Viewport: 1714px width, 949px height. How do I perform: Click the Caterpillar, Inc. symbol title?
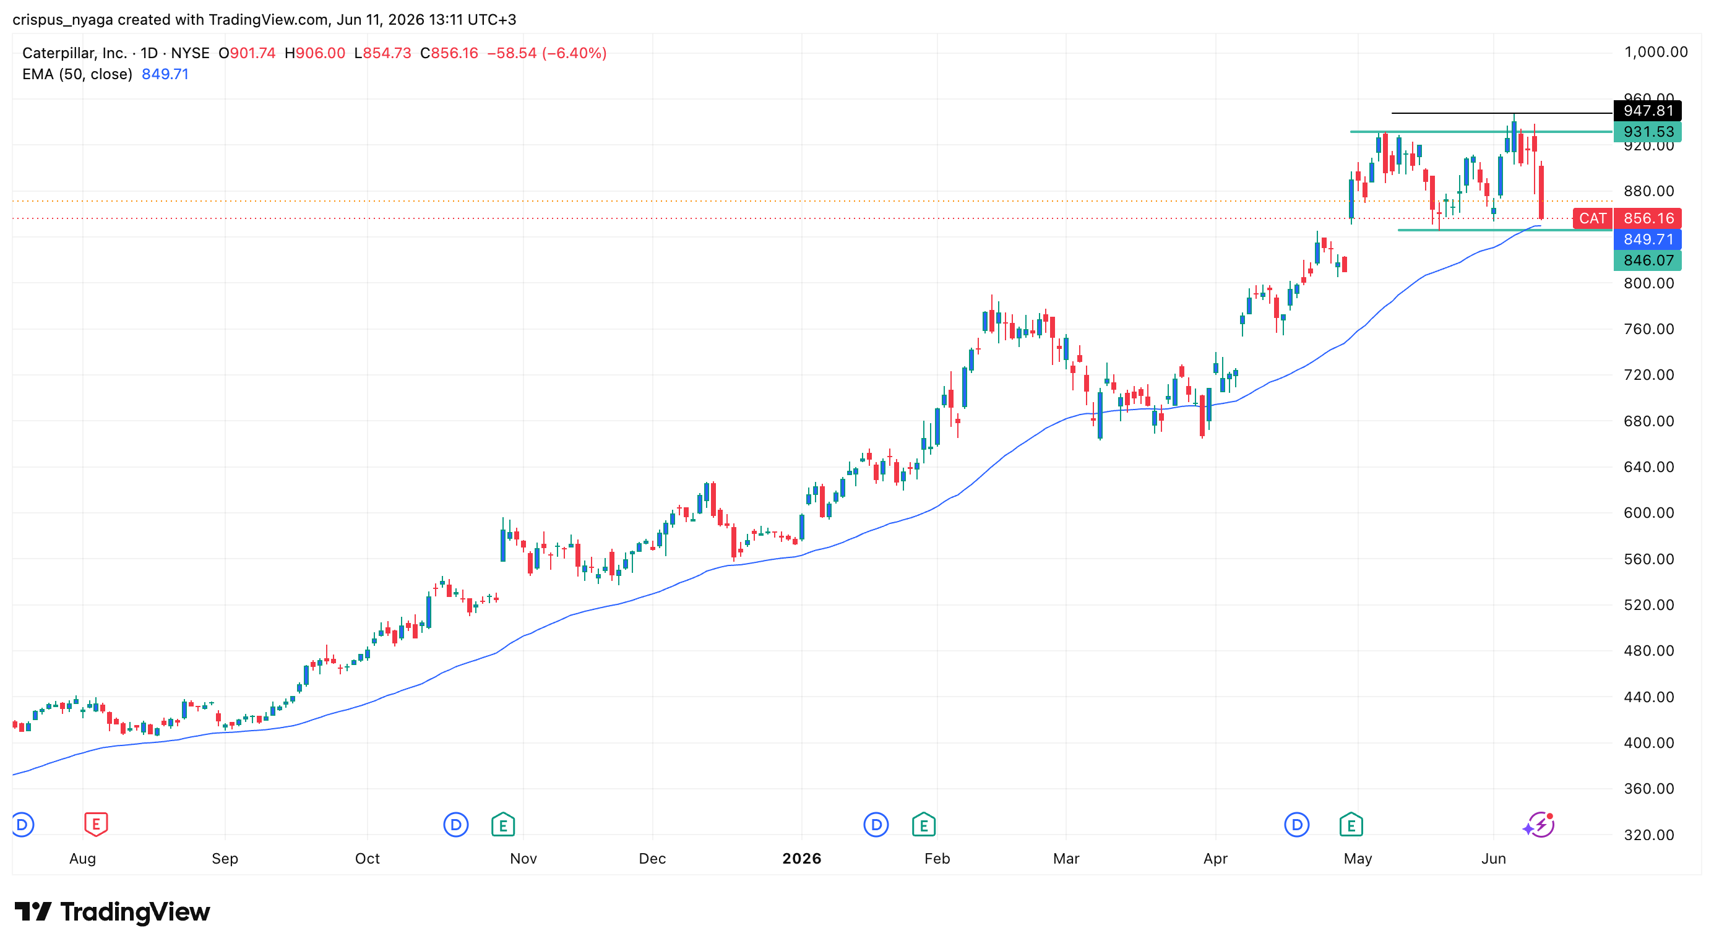pos(74,53)
